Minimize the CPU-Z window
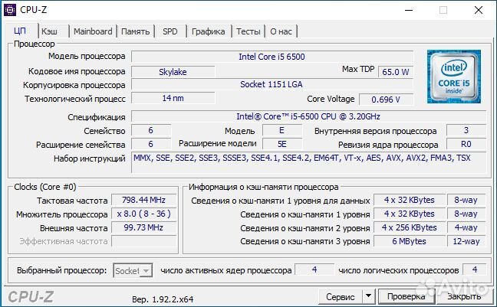This screenshot has width=497, height=307. 409,10
